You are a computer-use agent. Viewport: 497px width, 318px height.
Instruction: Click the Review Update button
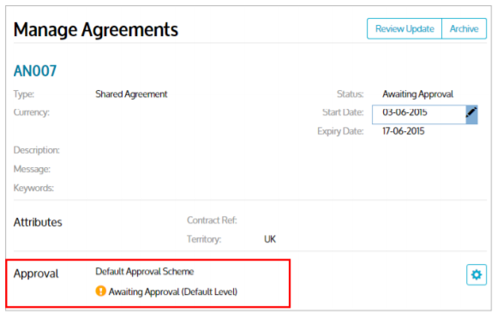(404, 29)
